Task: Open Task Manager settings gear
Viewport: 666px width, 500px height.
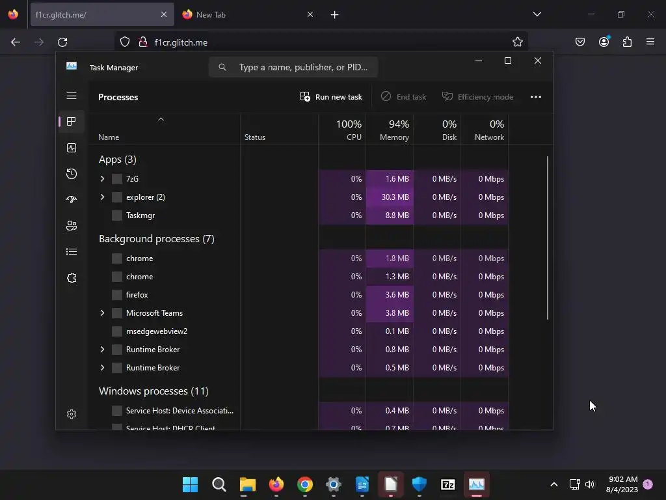Action: pyautogui.click(x=72, y=414)
